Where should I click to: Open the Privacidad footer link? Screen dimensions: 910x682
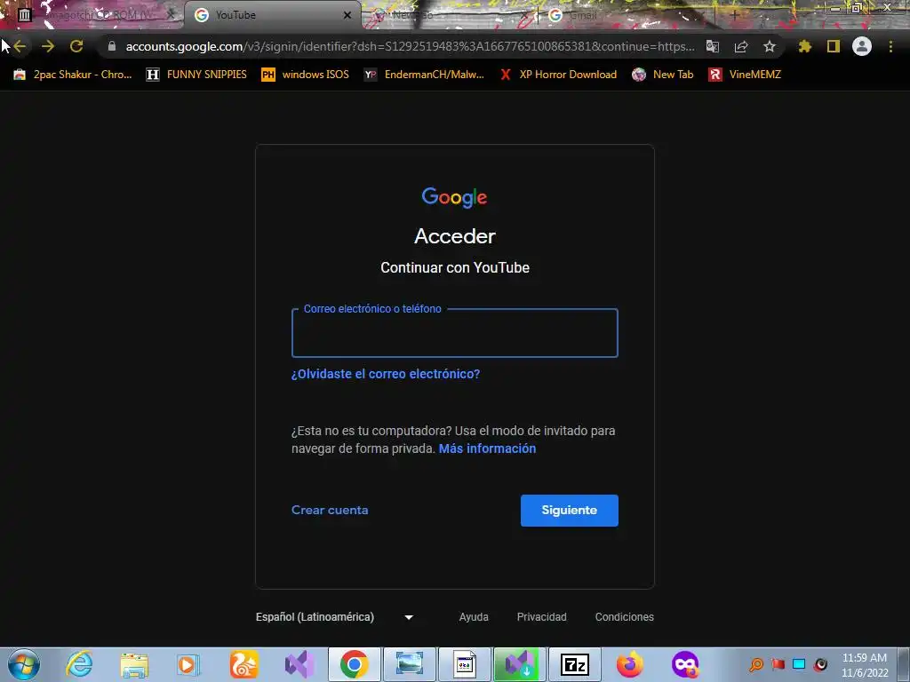(x=541, y=617)
